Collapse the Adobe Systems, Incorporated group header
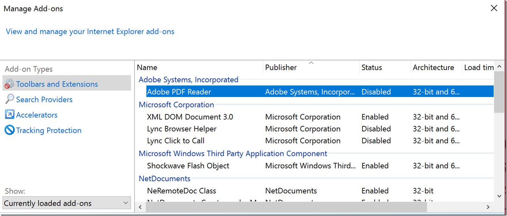The image size is (507, 216). tap(189, 80)
